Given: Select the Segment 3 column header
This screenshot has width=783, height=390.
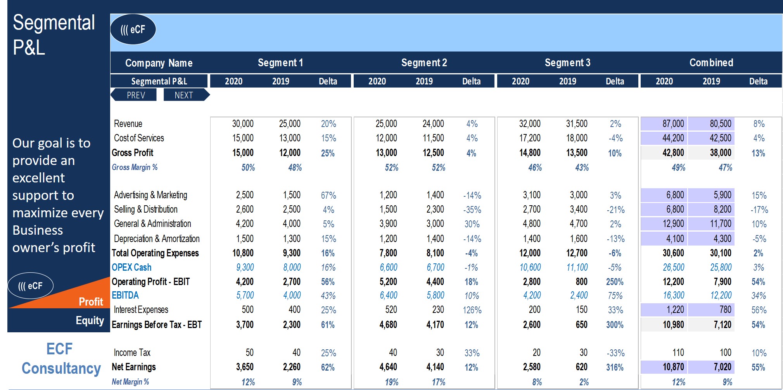Looking at the screenshot, I should [567, 63].
